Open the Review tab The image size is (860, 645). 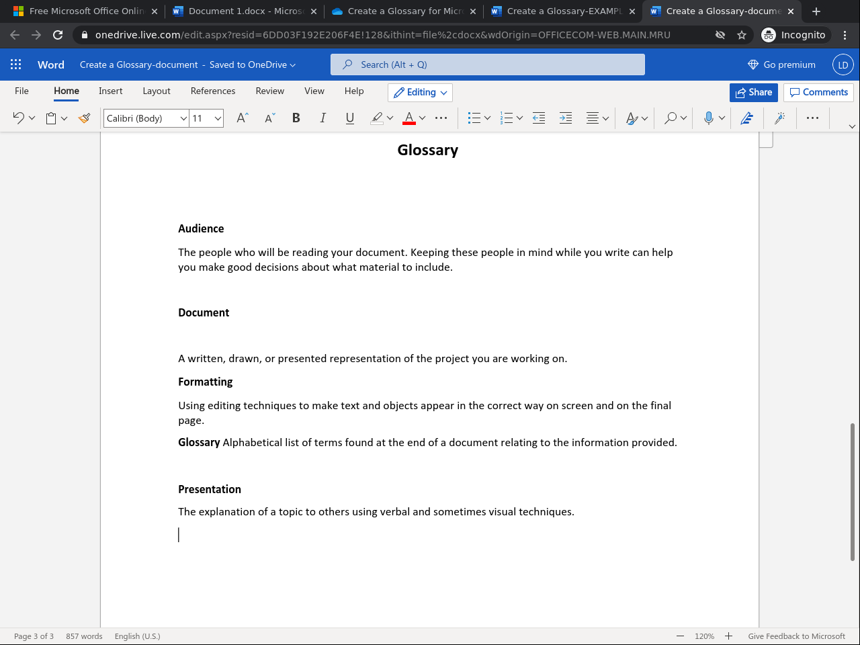click(270, 91)
